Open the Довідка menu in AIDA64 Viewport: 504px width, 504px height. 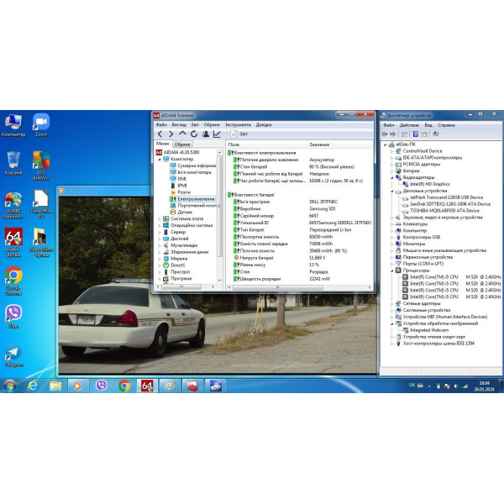click(264, 124)
